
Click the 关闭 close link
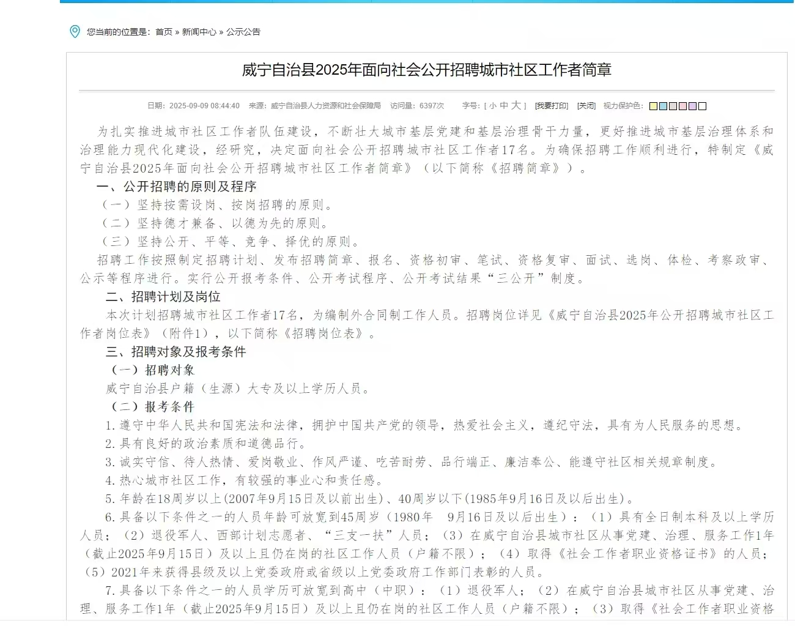coord(585,105)
